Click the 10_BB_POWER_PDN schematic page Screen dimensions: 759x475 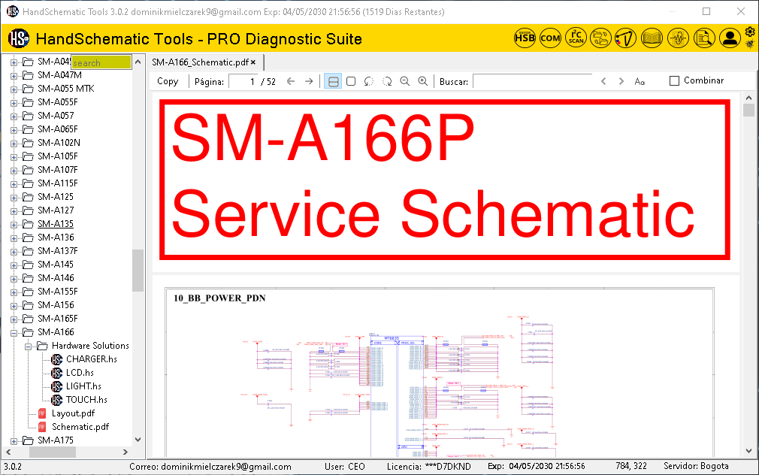[x=440, y=373]
